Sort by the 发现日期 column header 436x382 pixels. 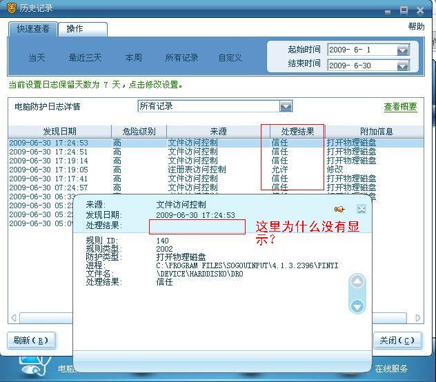[59, 131]
